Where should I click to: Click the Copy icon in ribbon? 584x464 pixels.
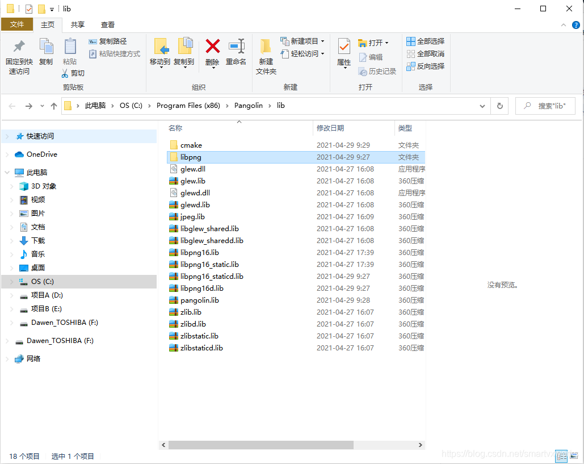(46, 47)
